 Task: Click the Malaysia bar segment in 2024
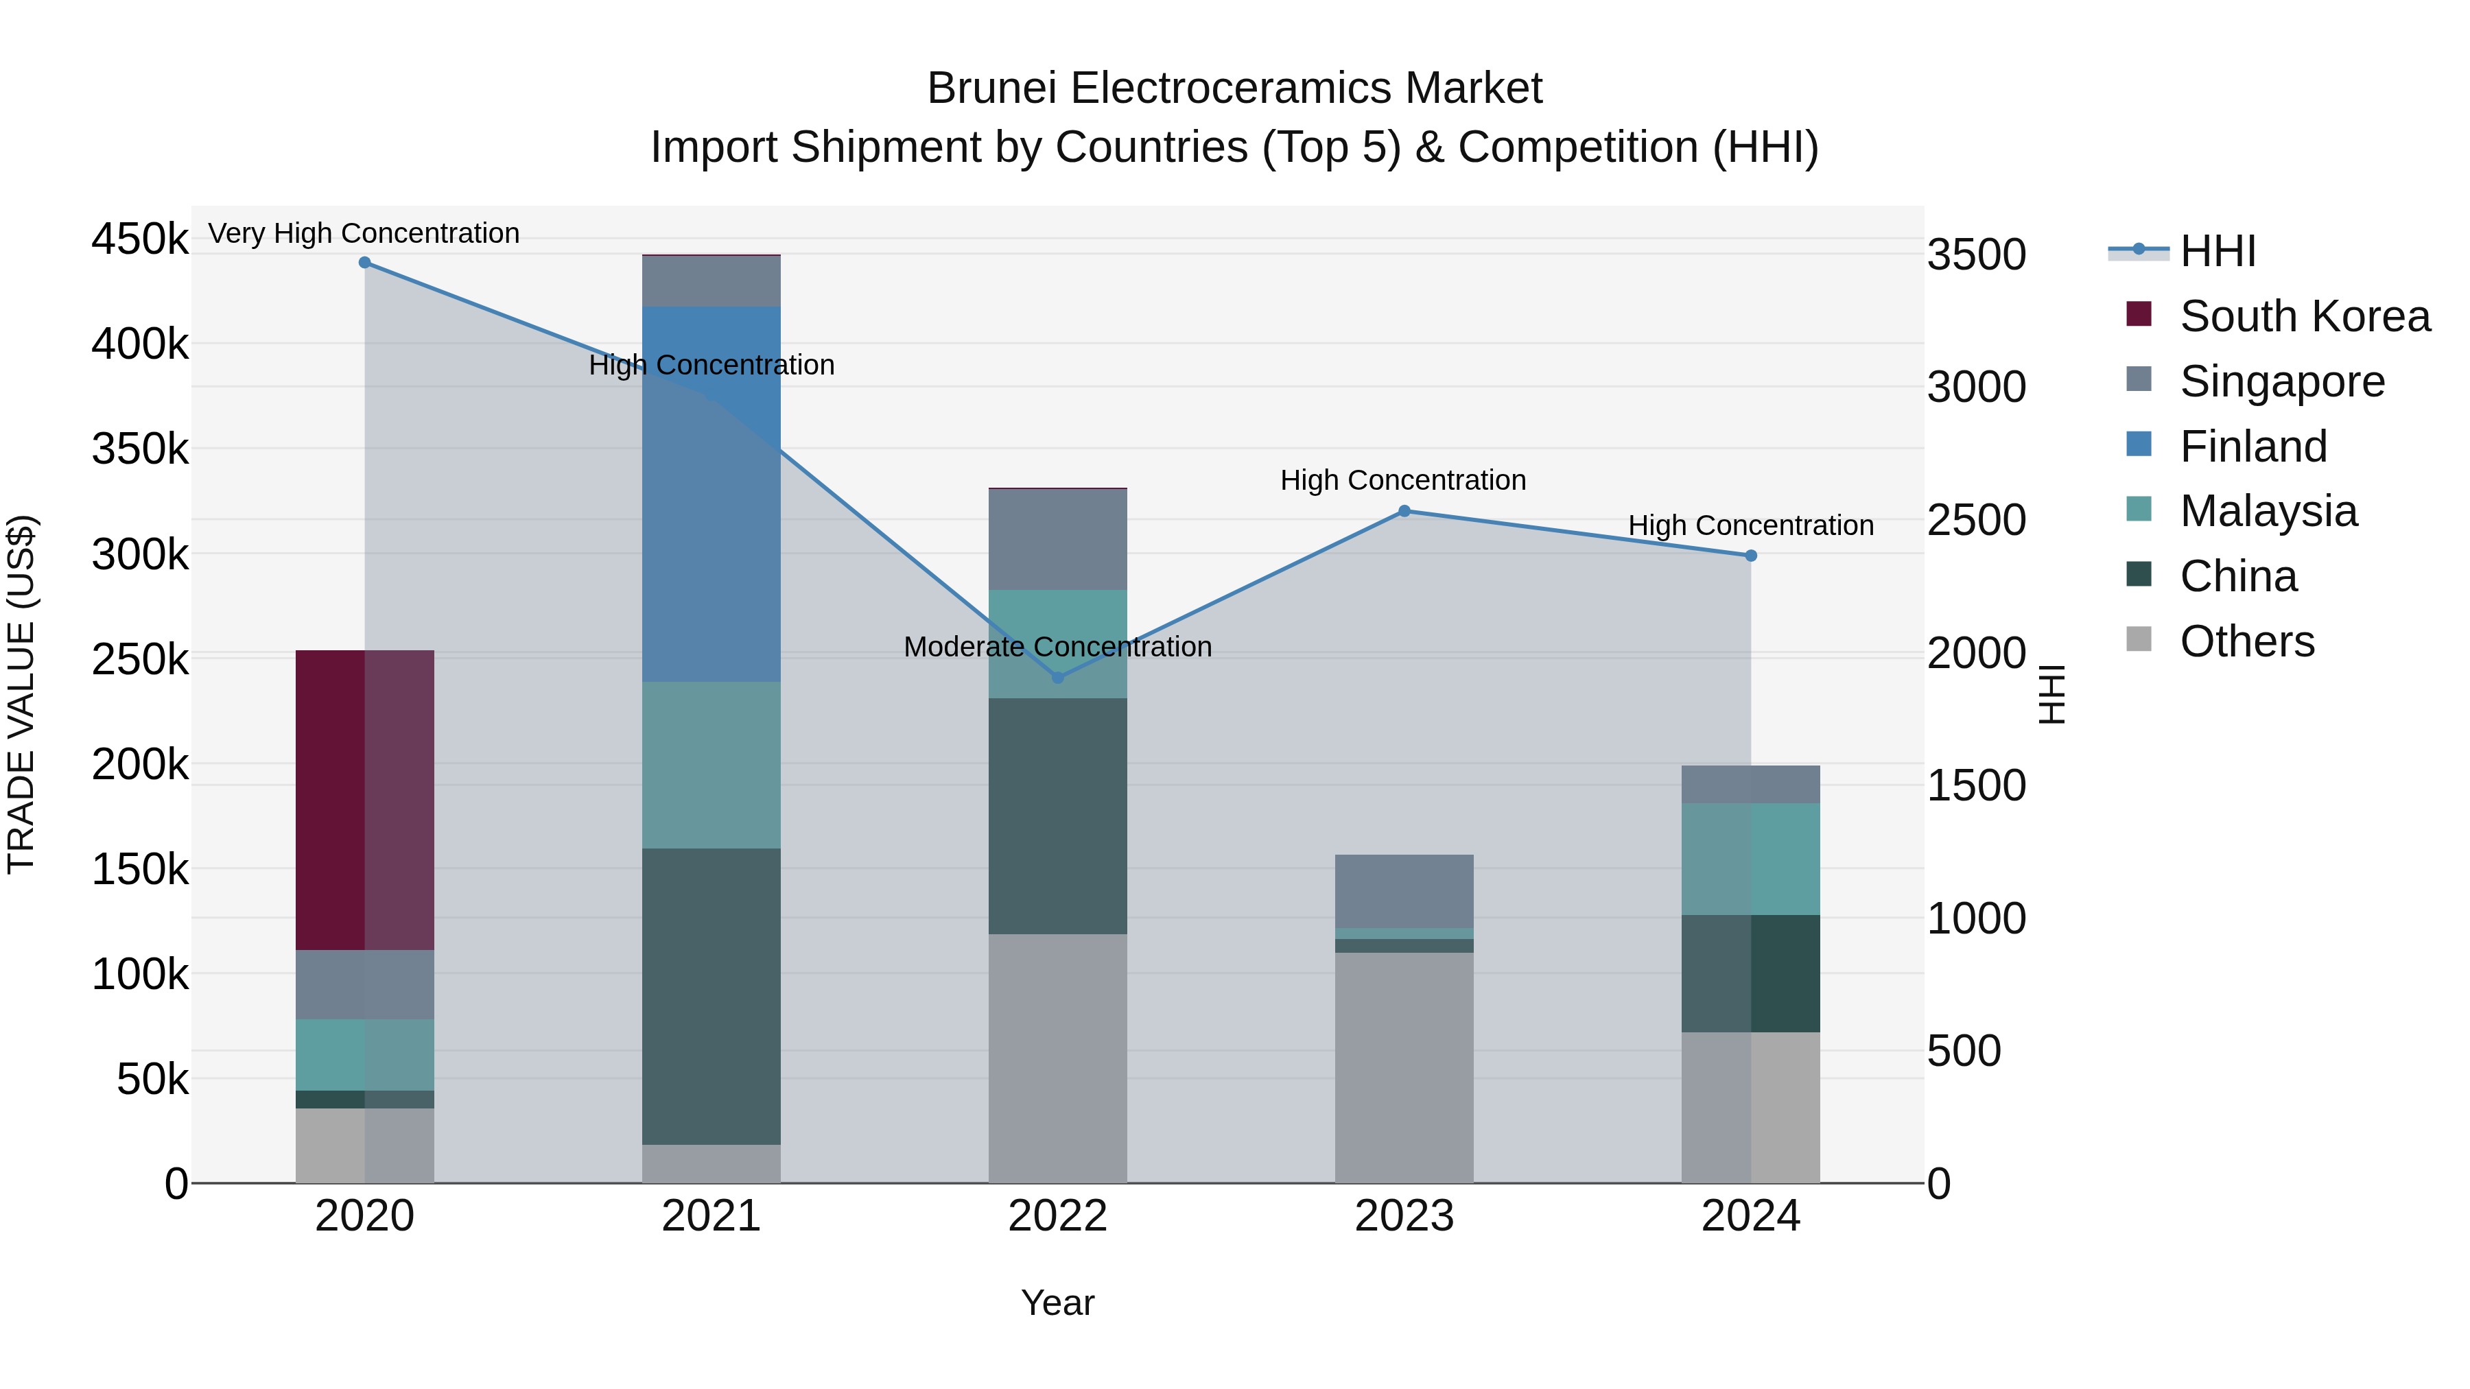click(x=1751, y=860)
